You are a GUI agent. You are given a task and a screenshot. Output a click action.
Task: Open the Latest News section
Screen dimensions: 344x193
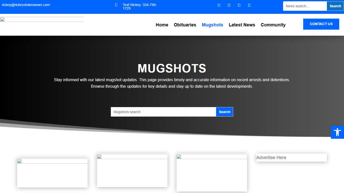tap(242, 25)
